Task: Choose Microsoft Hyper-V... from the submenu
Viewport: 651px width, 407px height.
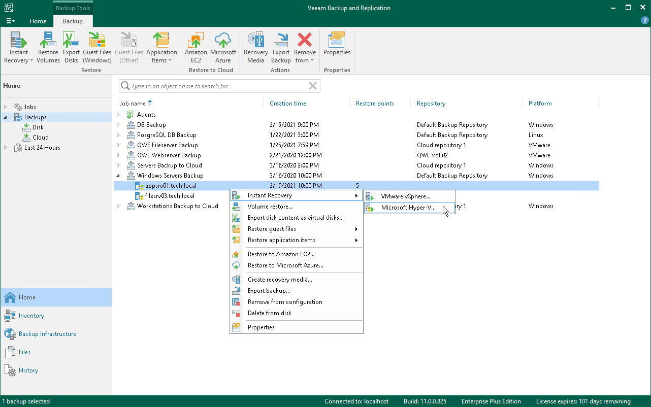Action: coord(409,208)
